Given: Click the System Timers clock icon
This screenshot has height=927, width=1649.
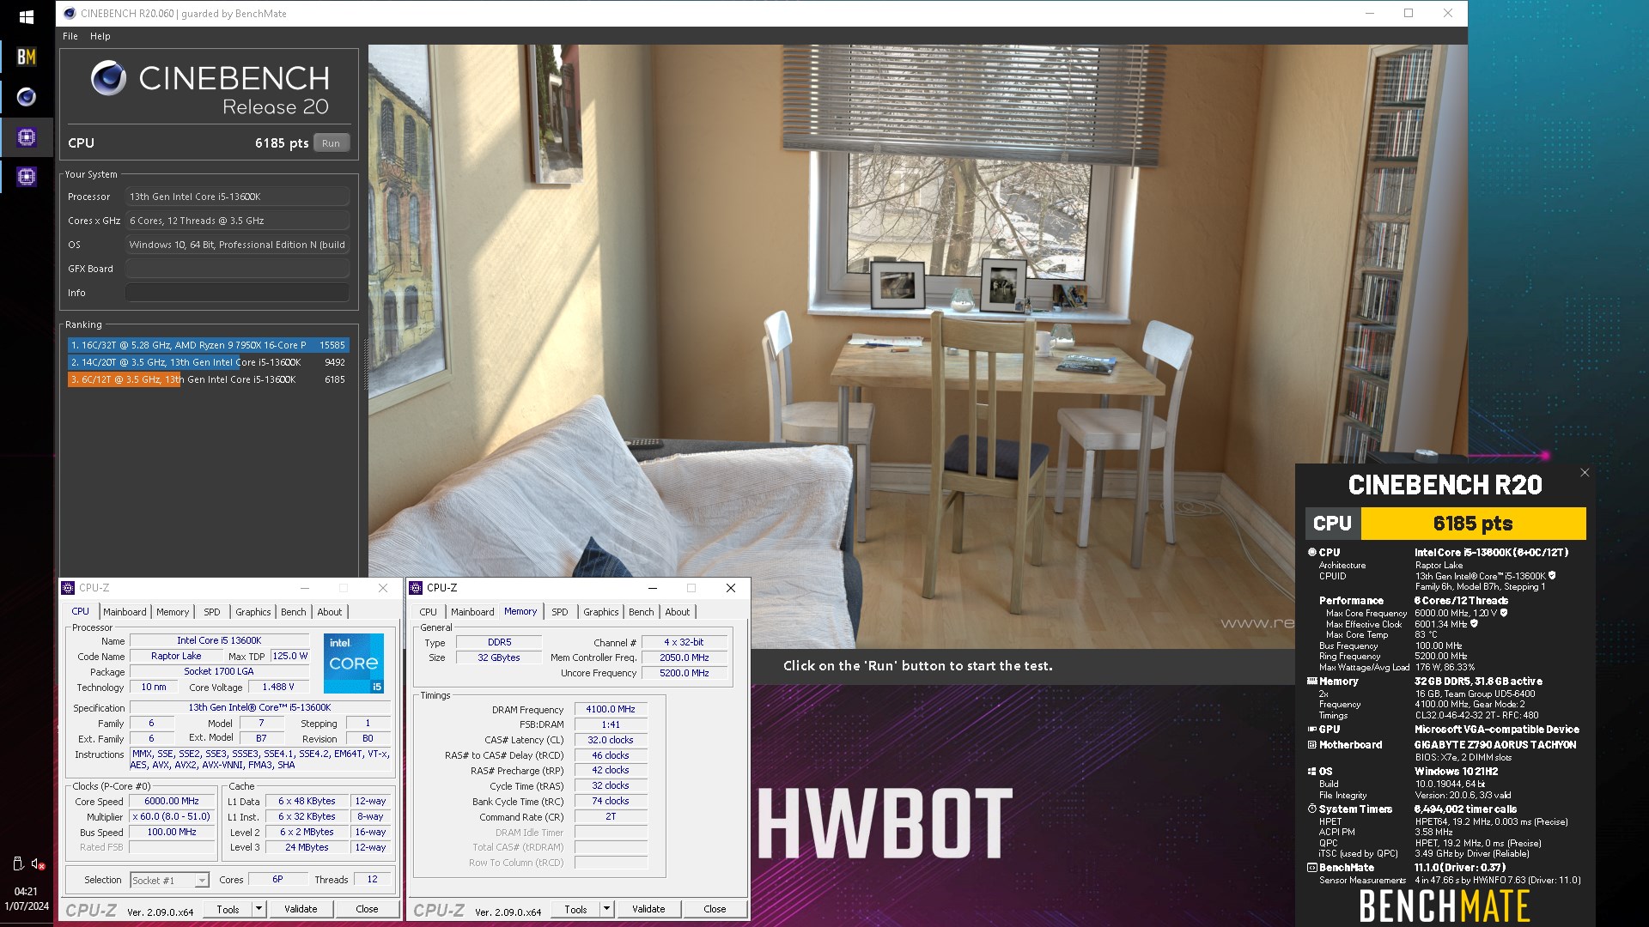Looking at the screenshot, I should click(1311, 809).
